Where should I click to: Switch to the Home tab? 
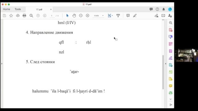(x=6, y=9)
